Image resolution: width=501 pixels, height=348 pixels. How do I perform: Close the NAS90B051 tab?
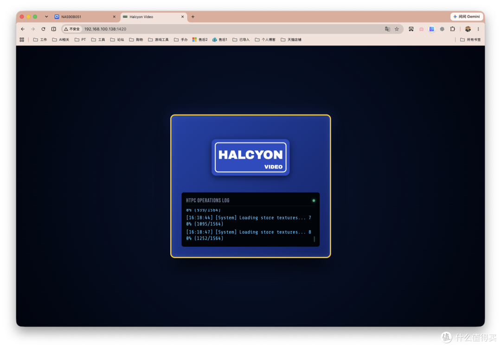114,17
